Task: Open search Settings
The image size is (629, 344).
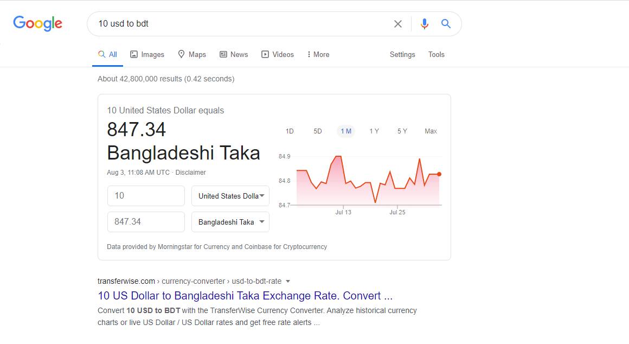Action: tap(402, 55)
